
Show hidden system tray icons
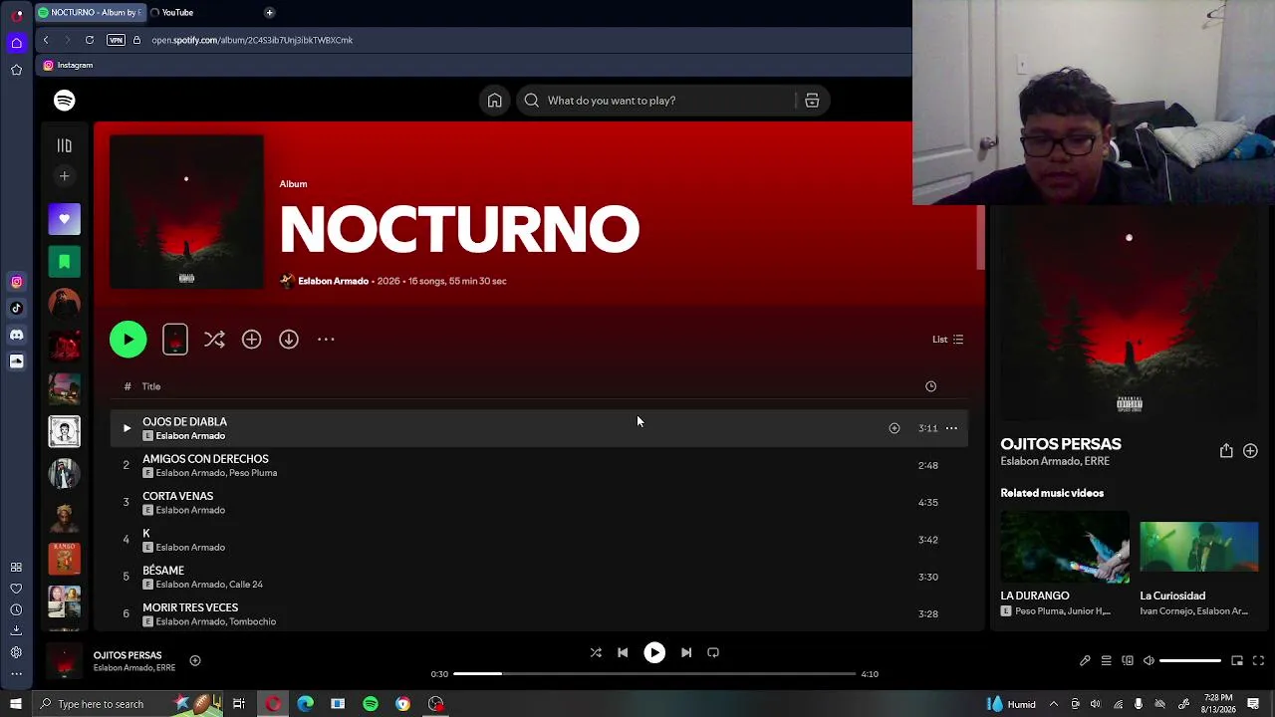pyautogui.click(x=1054, y=704)
